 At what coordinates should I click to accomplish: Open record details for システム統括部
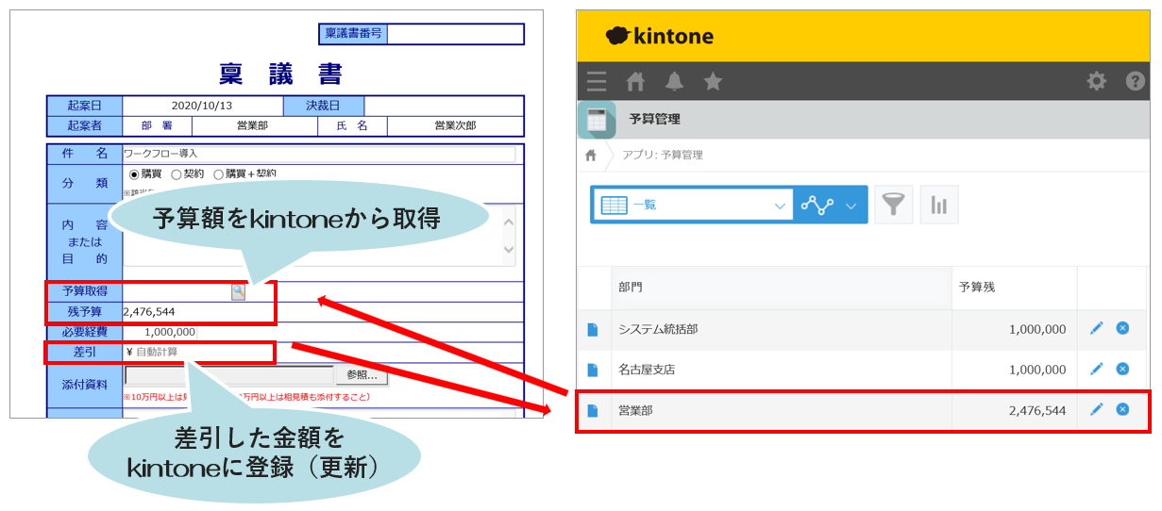pyautogui.click(x=593, y=329)
